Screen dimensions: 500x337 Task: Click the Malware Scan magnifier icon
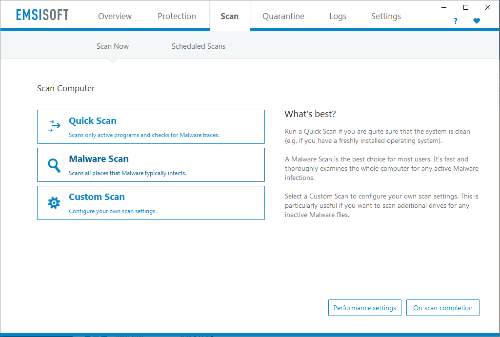click(x=54, y=165)
